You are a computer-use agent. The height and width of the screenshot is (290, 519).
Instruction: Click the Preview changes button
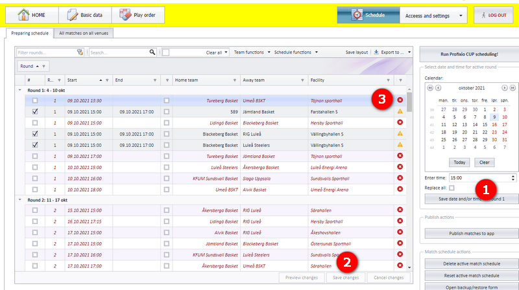click(x=301, y=278)
